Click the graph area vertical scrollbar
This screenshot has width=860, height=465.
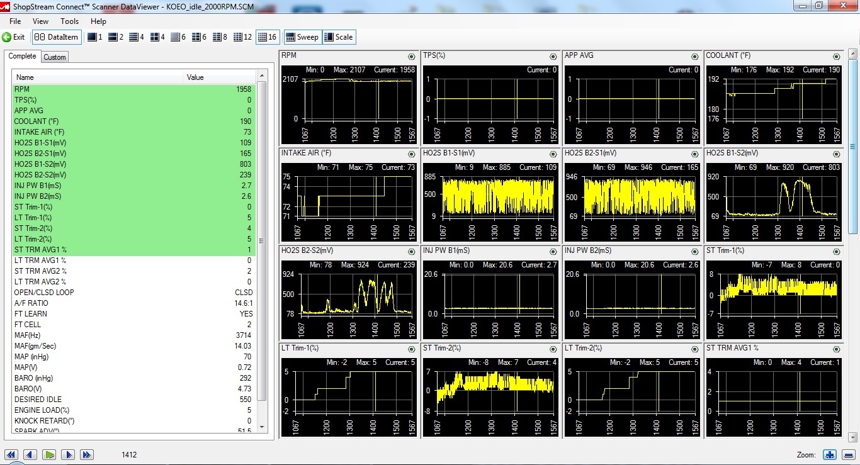852,245
